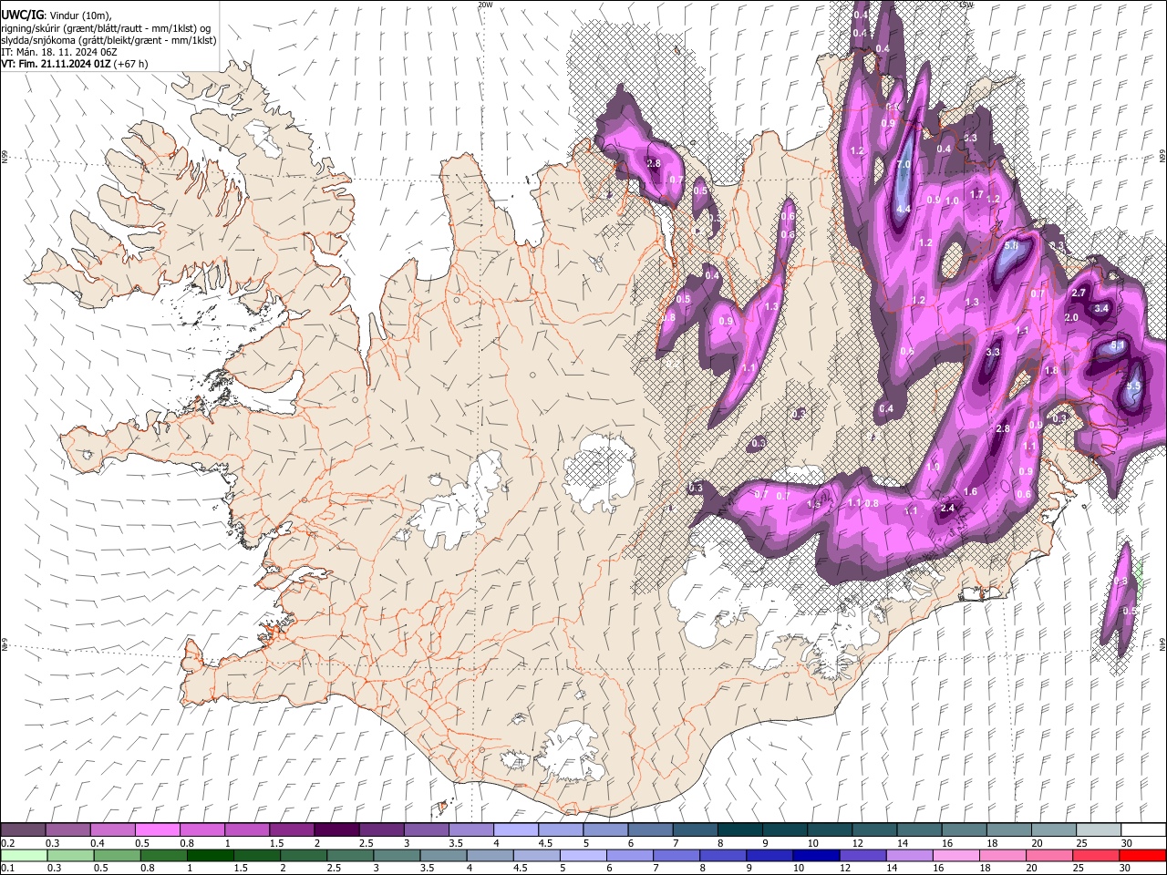Screen dimensions: 1167x875
Task: Select the dark green bottom-row swatch between 1 and 1.5
Action: pyautogui.click(x=211, y=855)
